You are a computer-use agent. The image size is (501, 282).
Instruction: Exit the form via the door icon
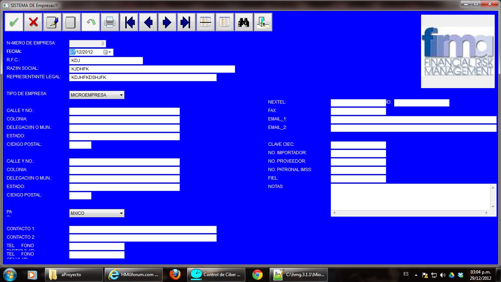coord(263,22)
